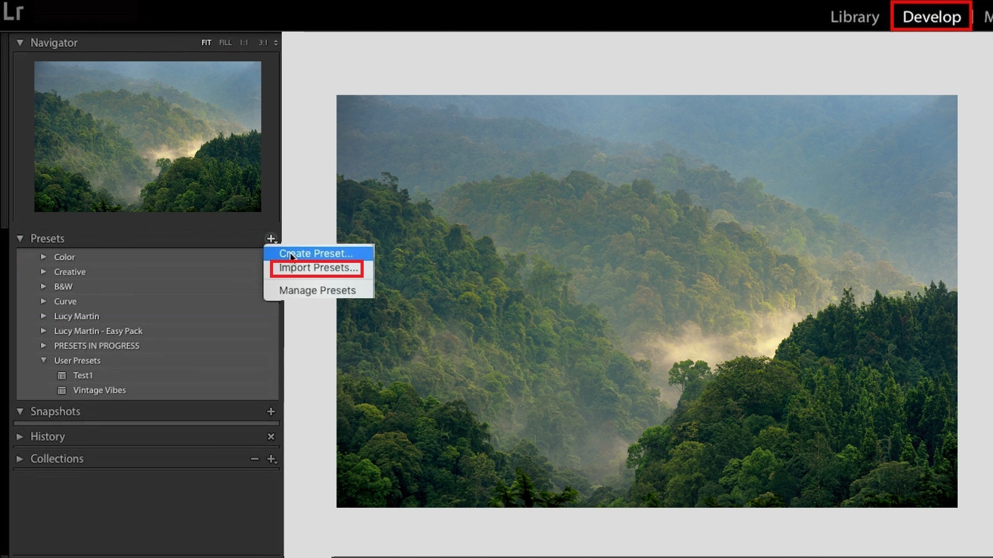Switch Navigator zoom to 1:1
The image size is (993, 558).
click(x=243, y=42)
